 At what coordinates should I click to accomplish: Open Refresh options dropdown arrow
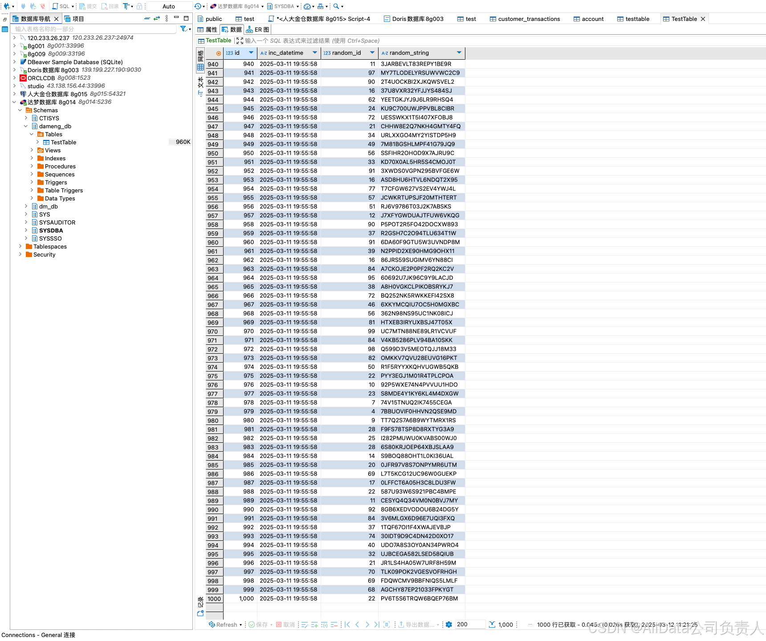click(x=241, y=625)
